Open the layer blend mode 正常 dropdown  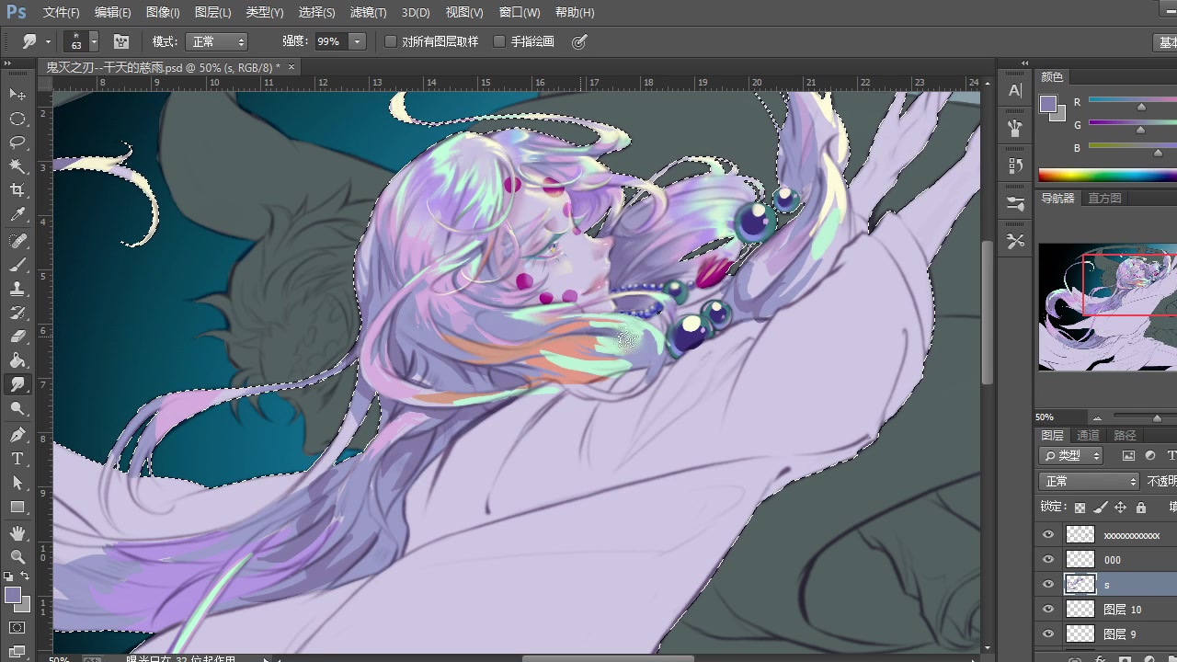pyautogui.click(x=1090, y=481)
